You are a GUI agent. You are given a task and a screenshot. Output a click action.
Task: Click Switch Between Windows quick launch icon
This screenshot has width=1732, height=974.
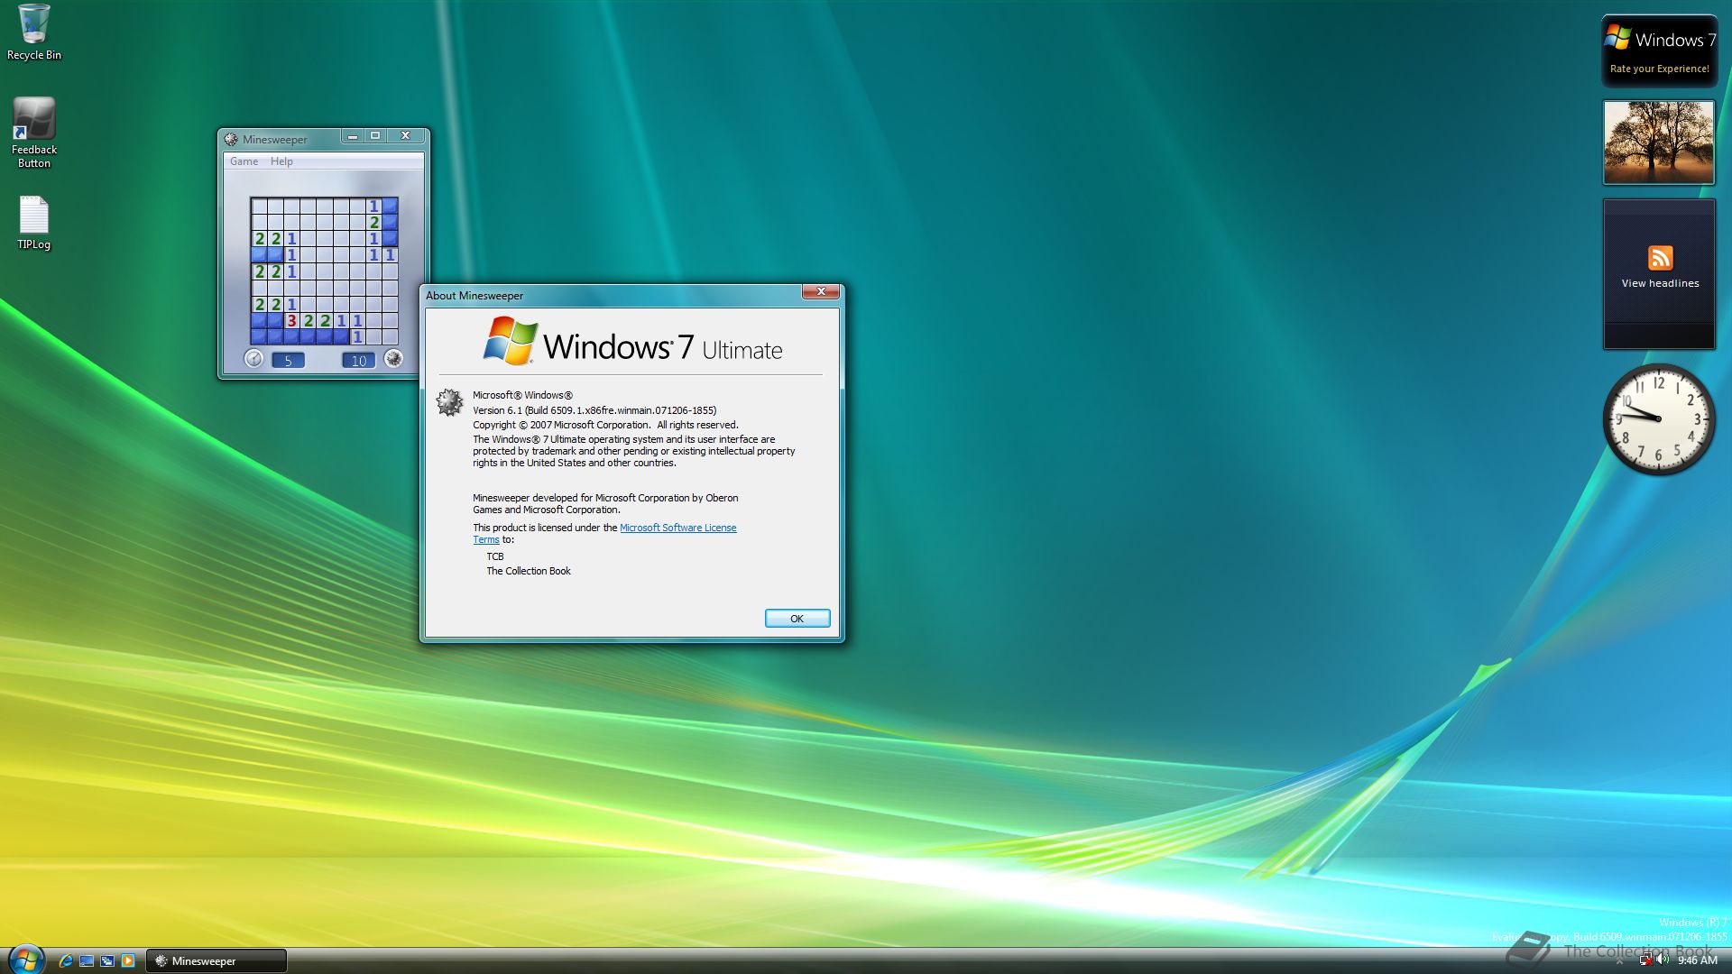(x=107, y=960)
